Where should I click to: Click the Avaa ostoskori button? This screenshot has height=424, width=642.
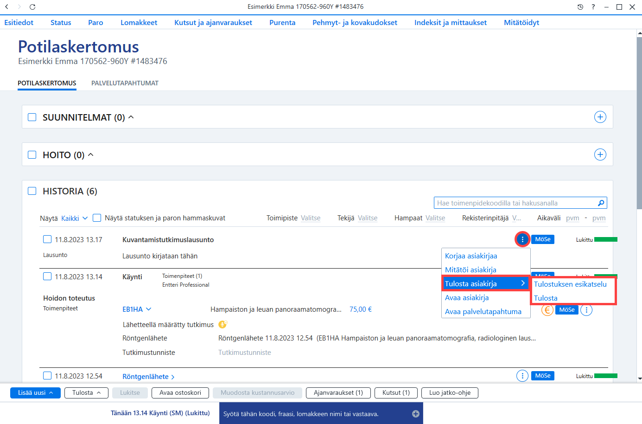(x=180, y=393)
